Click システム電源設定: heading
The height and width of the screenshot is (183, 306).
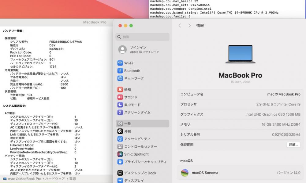pos(14,106)
